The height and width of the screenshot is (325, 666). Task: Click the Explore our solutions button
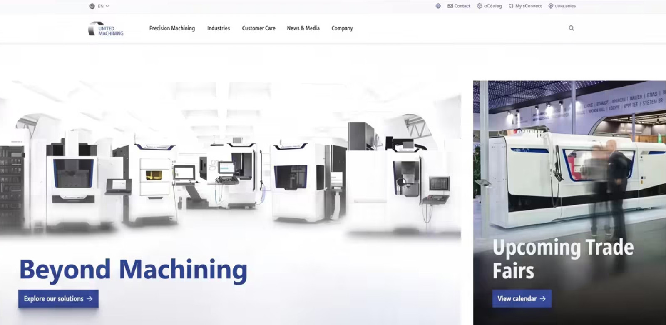58,299
